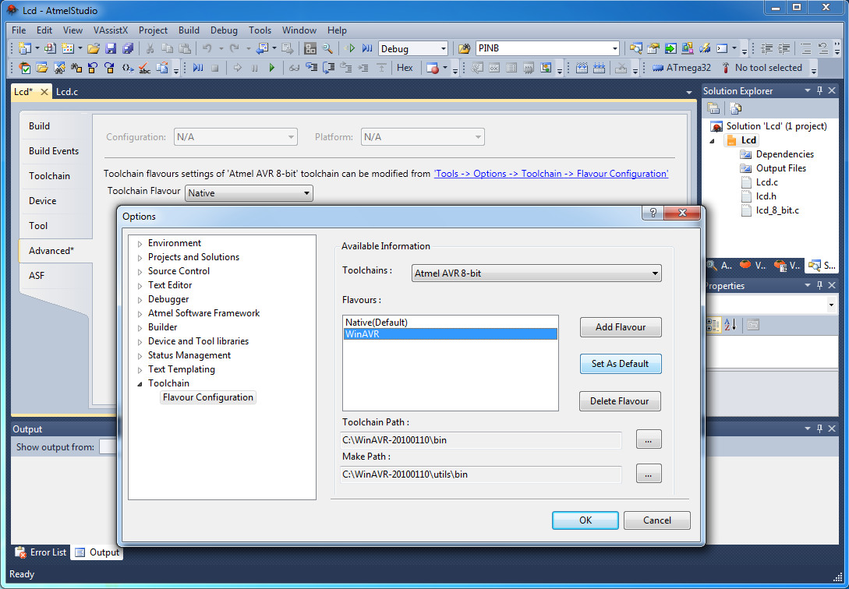Open the PINB find combo box
This screenshot has height=589, width=849.
tap(547, 48)
